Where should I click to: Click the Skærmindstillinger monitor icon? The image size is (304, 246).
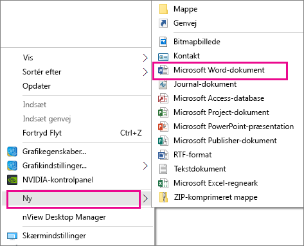coord(12,236)
